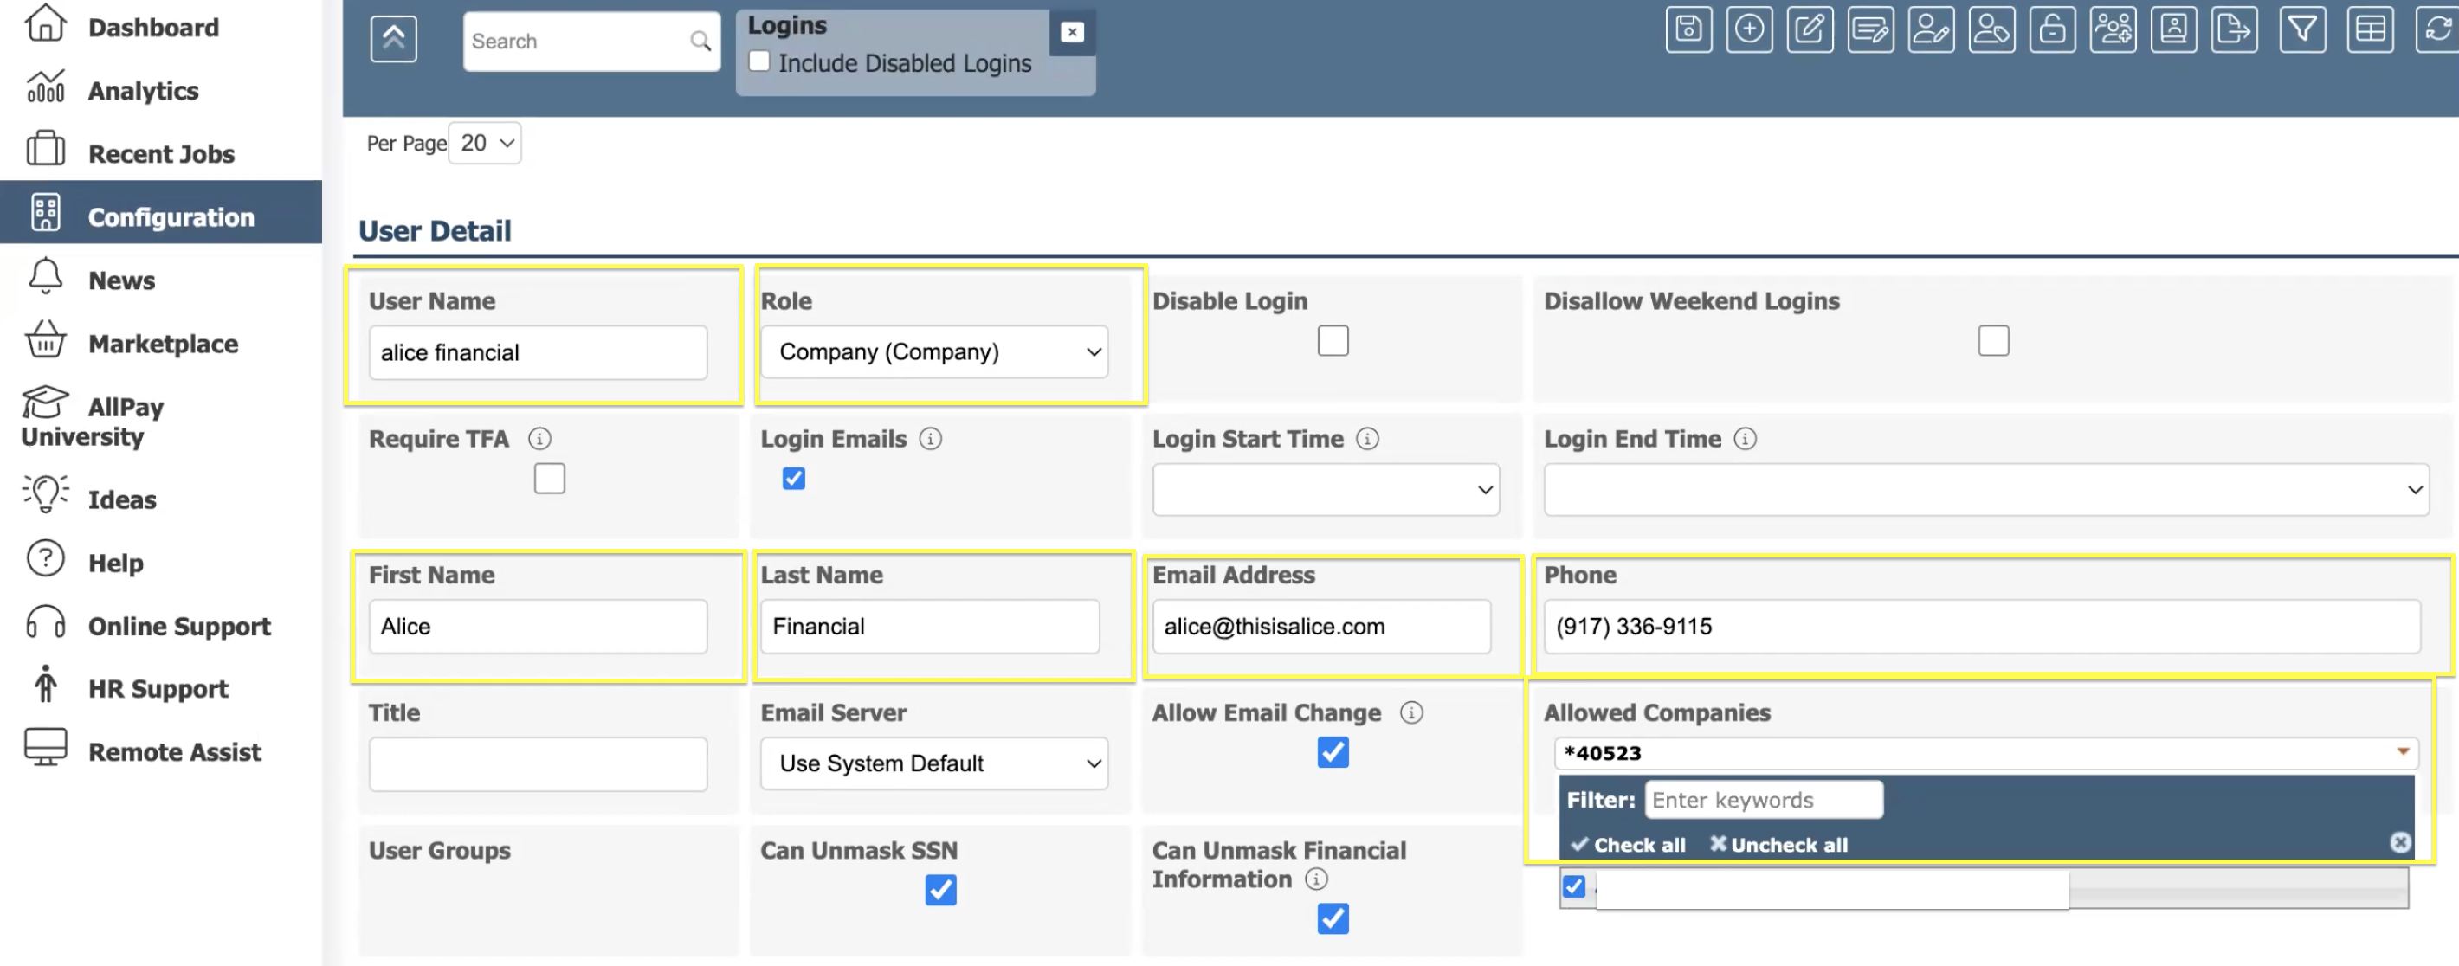
Task: Click the table grid view icon
Action: tap(2369, 29)
